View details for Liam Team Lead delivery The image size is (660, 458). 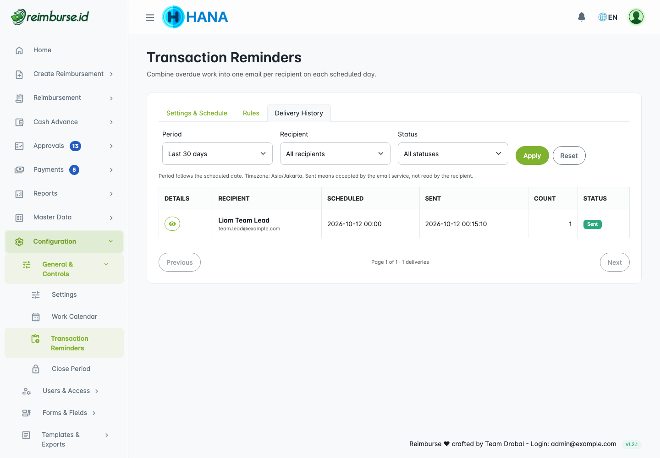(172, 224)
